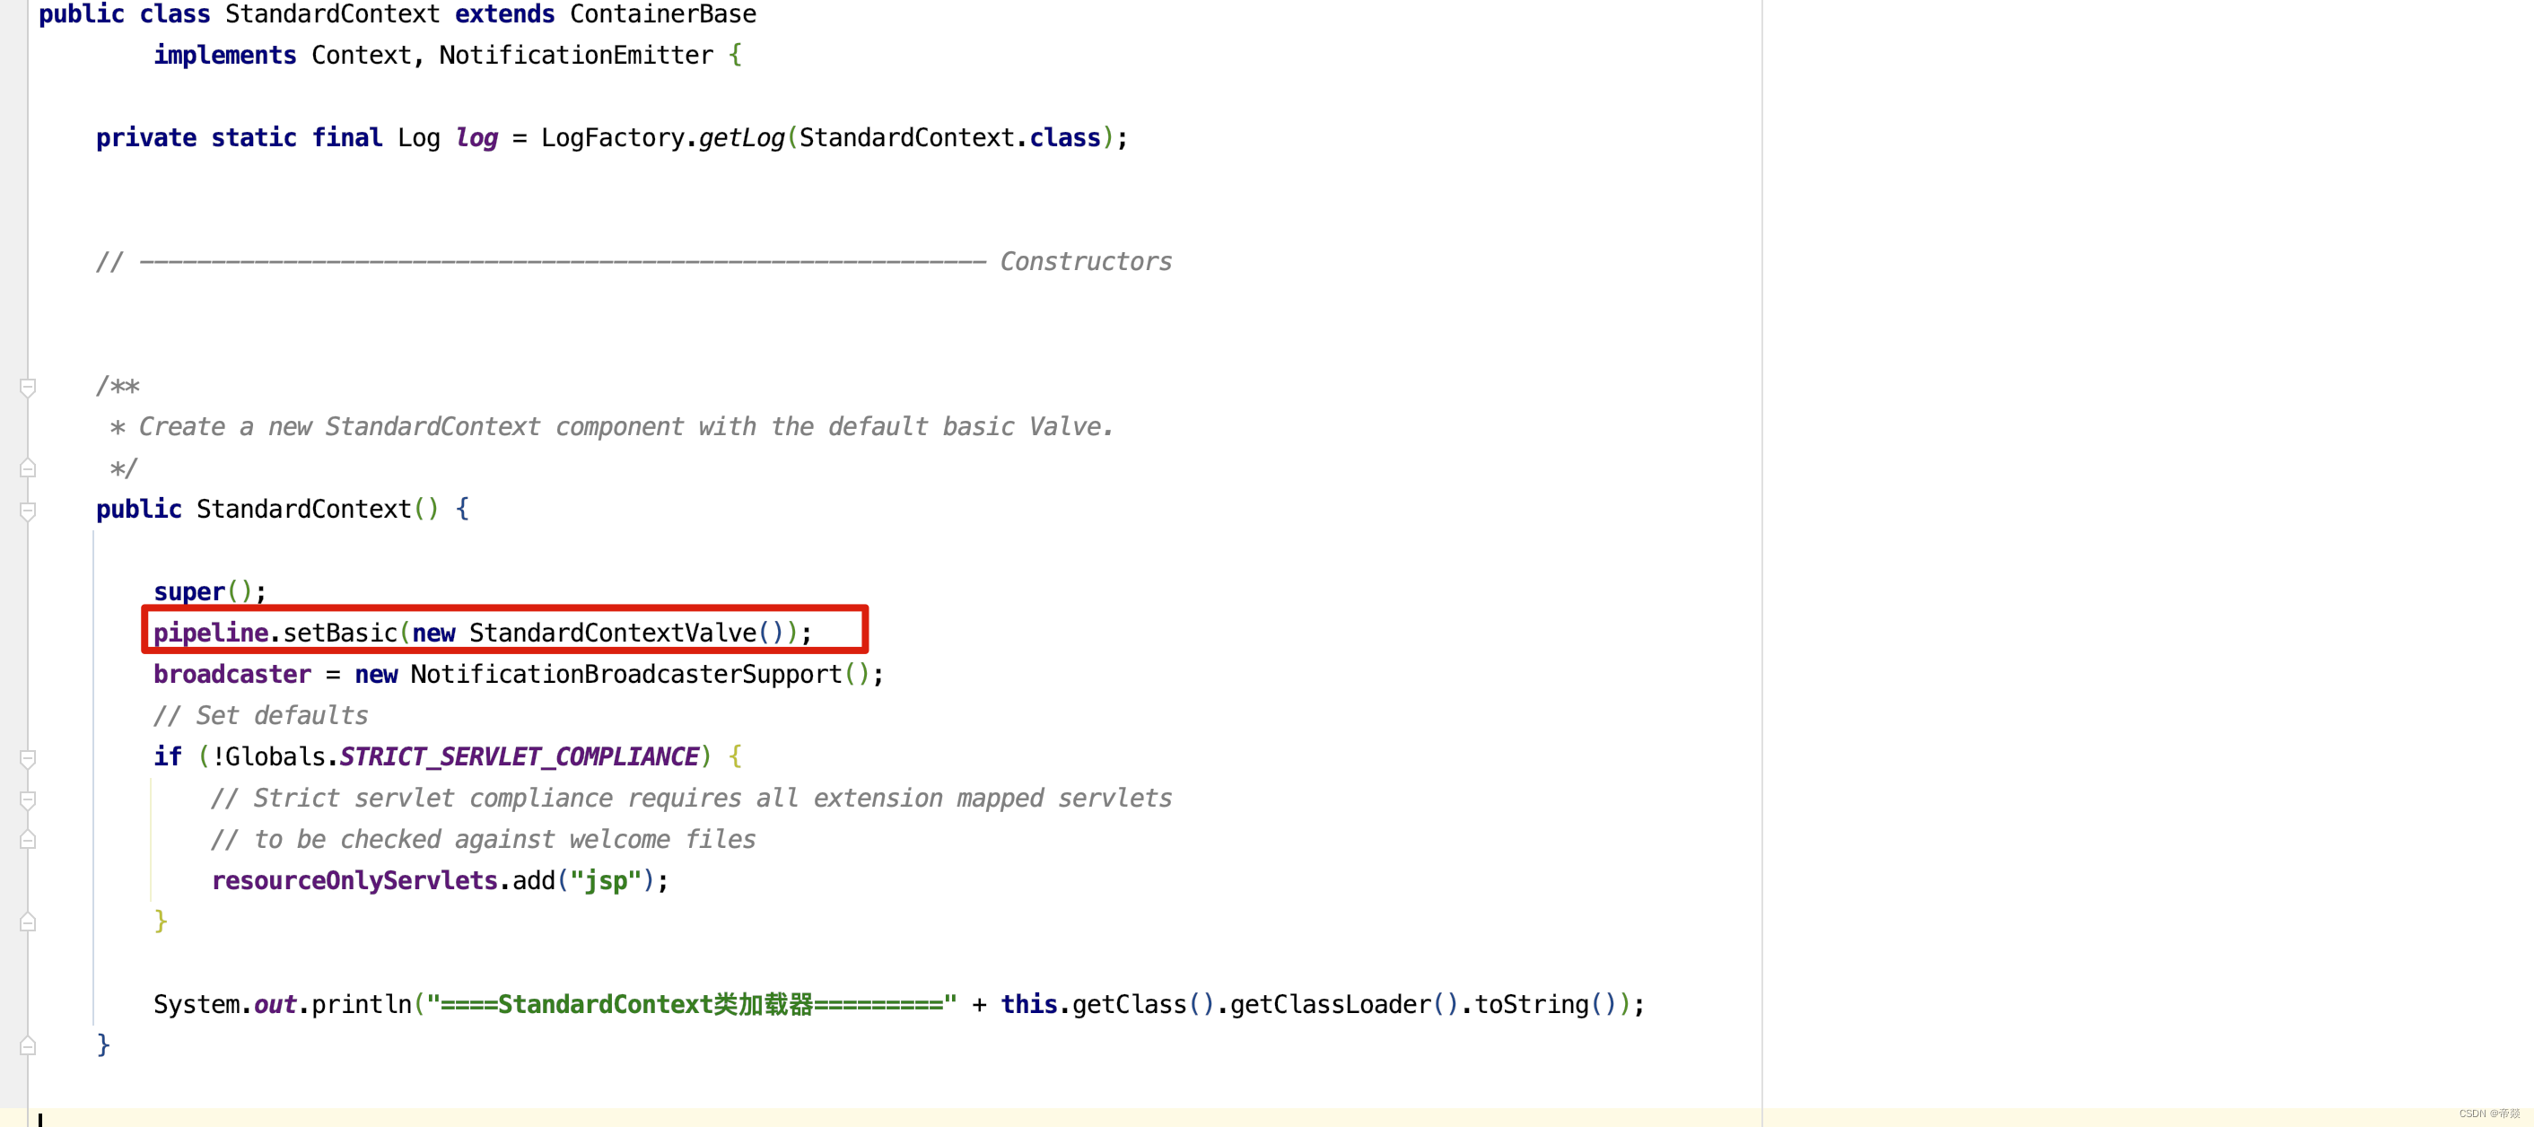Click the LogFactory class reference
The height and width of the screenshot is (1127, 2534).
point(611,139)
